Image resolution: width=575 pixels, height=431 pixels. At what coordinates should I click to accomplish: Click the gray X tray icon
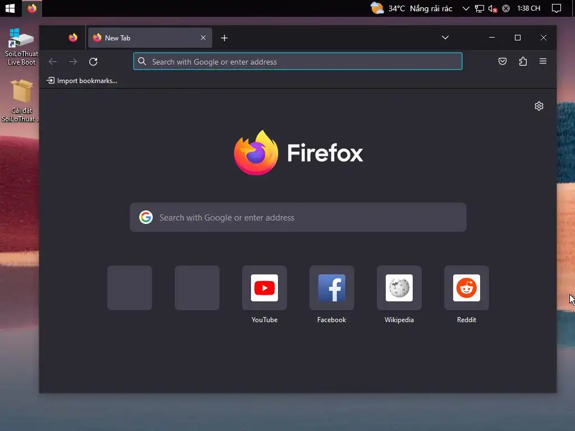[506, 8]
